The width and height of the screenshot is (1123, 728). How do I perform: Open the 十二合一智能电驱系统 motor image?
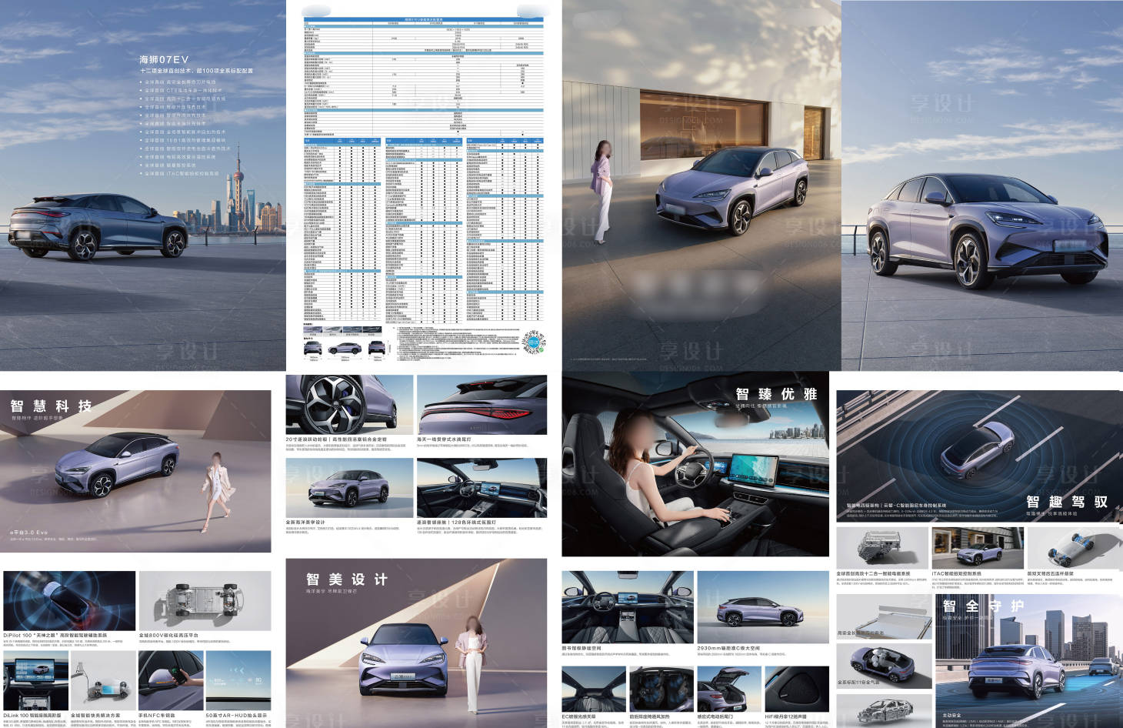click(x=882, y=548)
